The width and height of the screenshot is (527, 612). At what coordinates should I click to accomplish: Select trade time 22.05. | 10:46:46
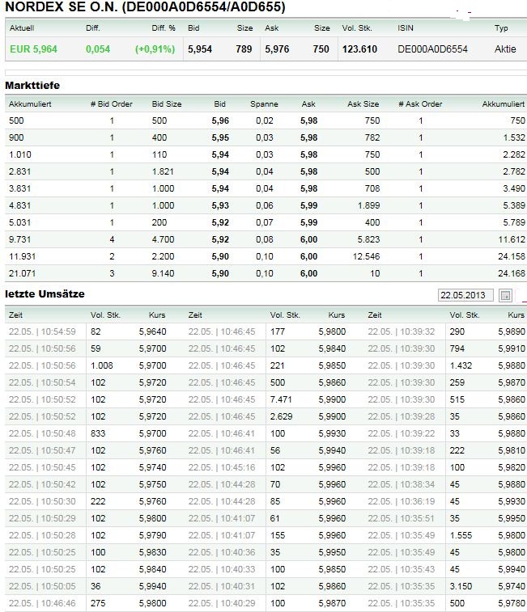(x=42, y=603)
